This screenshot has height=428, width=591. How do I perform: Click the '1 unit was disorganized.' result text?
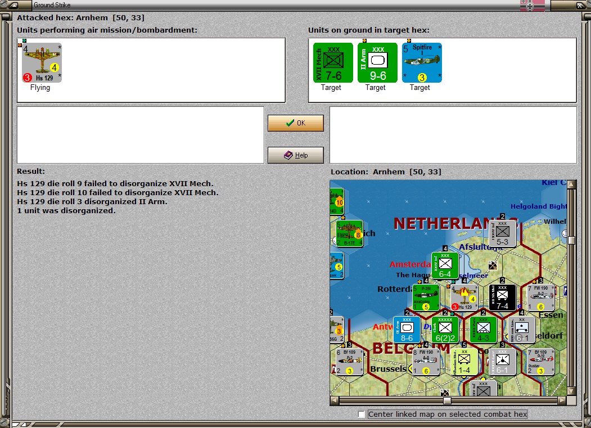(x=66, y=211)
